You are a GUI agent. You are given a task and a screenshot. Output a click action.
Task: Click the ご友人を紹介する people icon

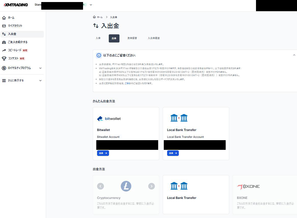[4, 42]
